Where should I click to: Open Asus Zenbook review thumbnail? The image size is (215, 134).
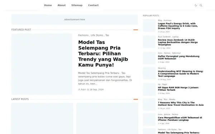[x=149, y=42]
